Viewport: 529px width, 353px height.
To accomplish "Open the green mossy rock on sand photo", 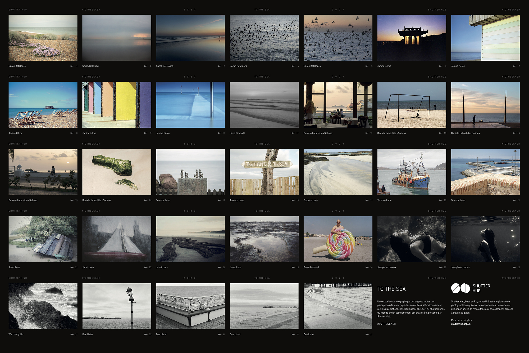I will [x=117, y=172].
